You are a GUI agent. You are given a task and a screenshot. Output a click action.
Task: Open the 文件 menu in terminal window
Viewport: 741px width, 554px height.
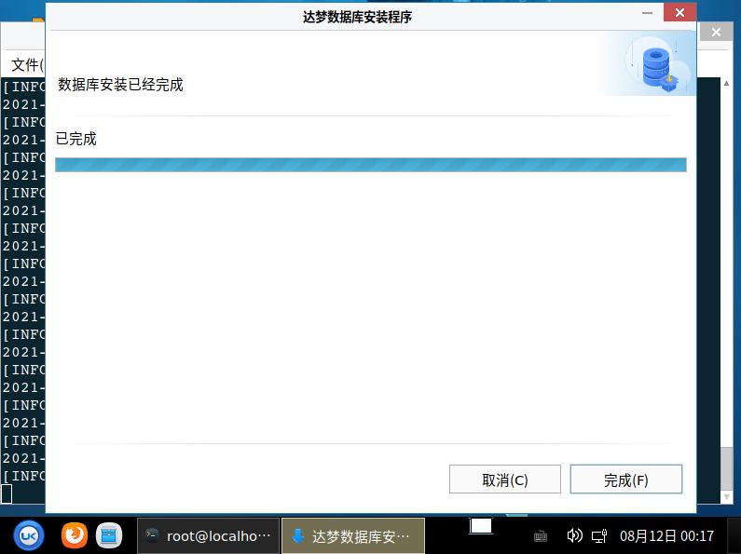26,64
